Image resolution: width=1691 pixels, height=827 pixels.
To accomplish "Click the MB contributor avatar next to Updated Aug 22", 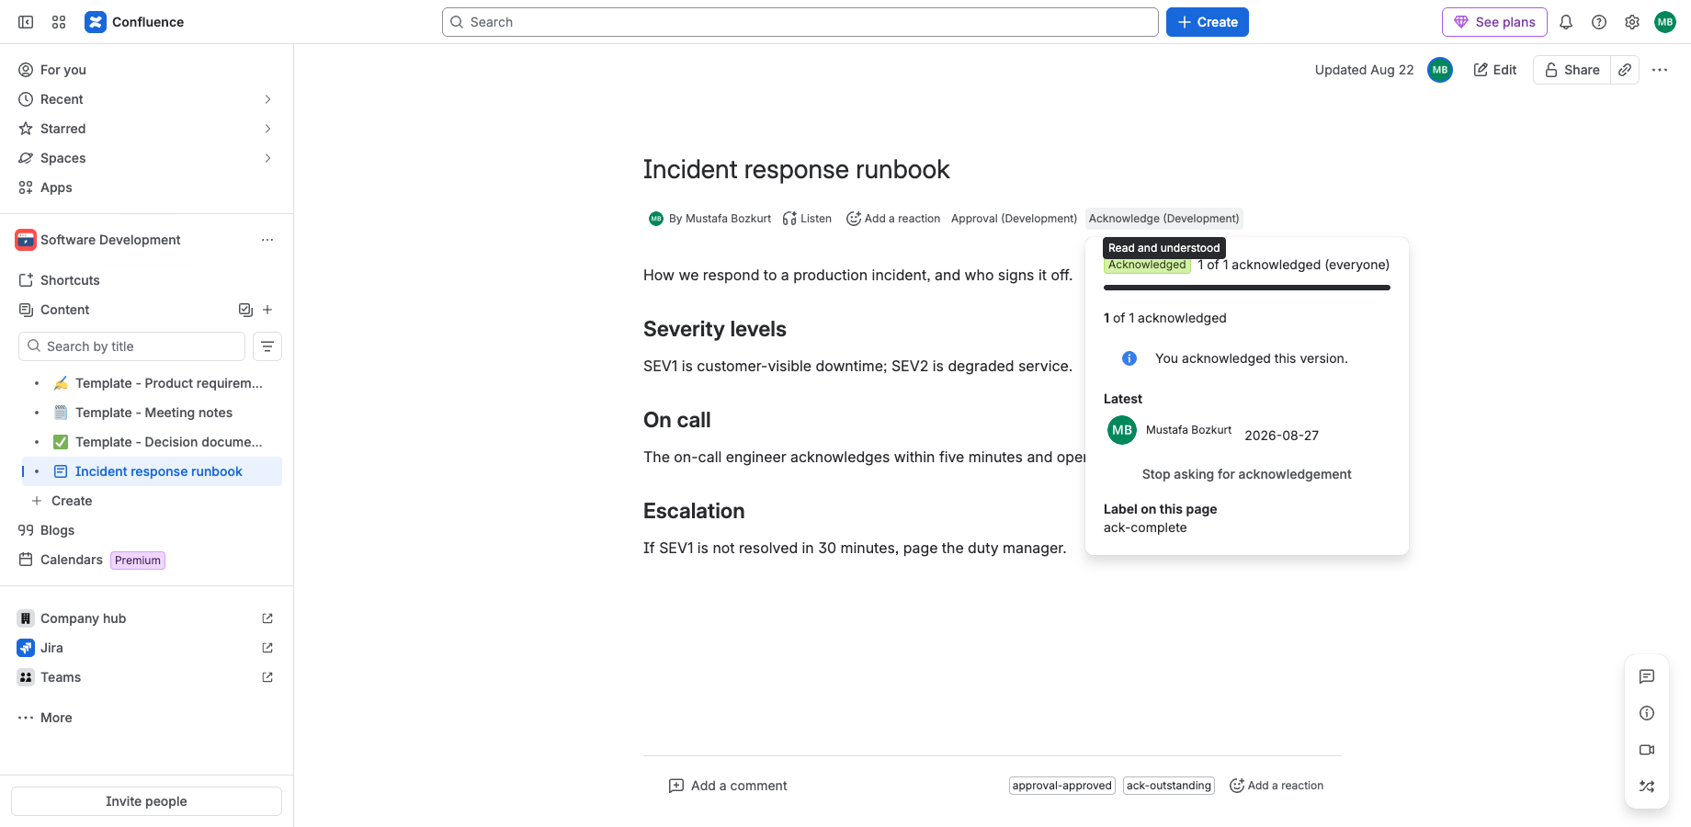I will coord(1440,70).
